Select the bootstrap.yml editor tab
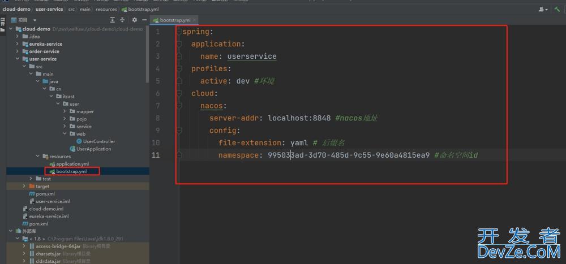The image size is (566, 264). coord(175,20)
